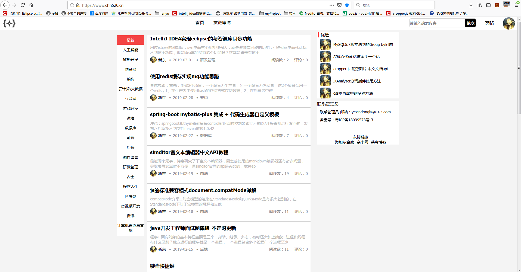Toggle the sidebar with the sidebars icon
The width and height of the screenshot is (521, 272).
(x=488, y=5)
